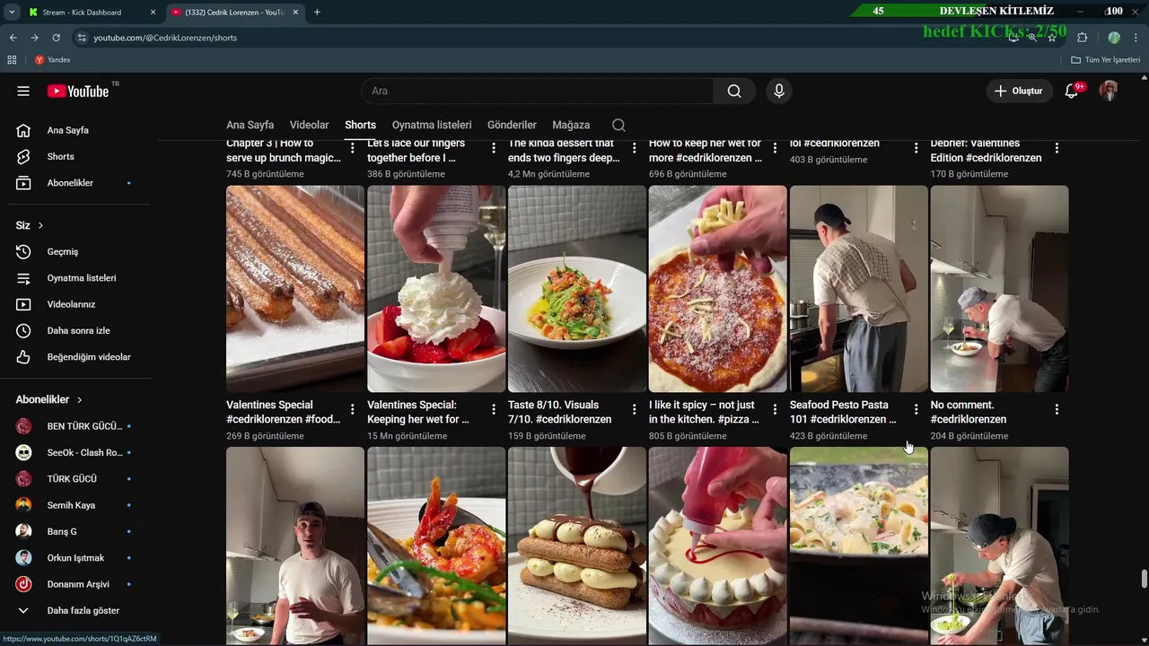The image size is (1149, 646).
Task: Open Donanım Arşivi subscription channel
Action: 76,584
